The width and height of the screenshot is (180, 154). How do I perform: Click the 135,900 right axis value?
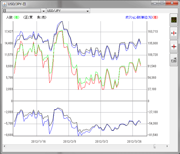coord(153,43)
